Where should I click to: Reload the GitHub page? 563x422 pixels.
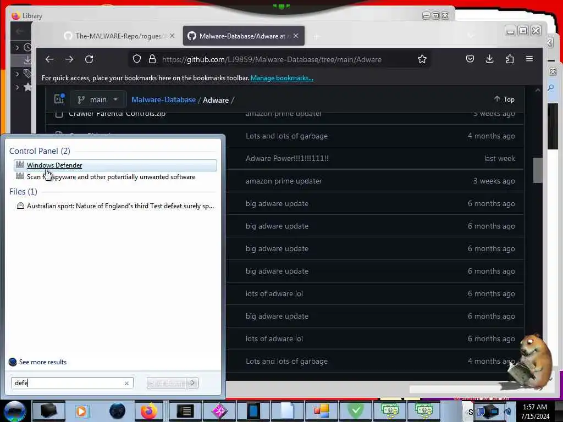89,59
